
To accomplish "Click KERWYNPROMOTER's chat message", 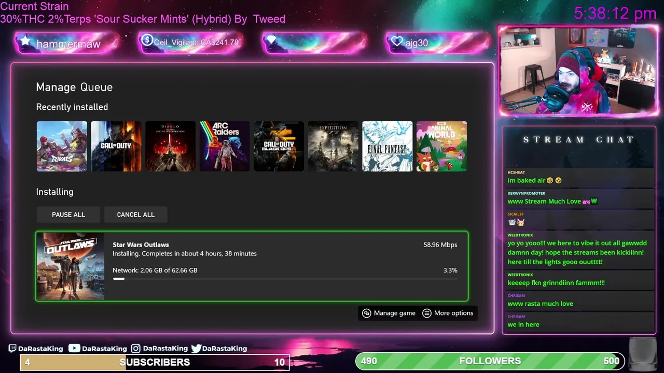I will pos(552,201).
